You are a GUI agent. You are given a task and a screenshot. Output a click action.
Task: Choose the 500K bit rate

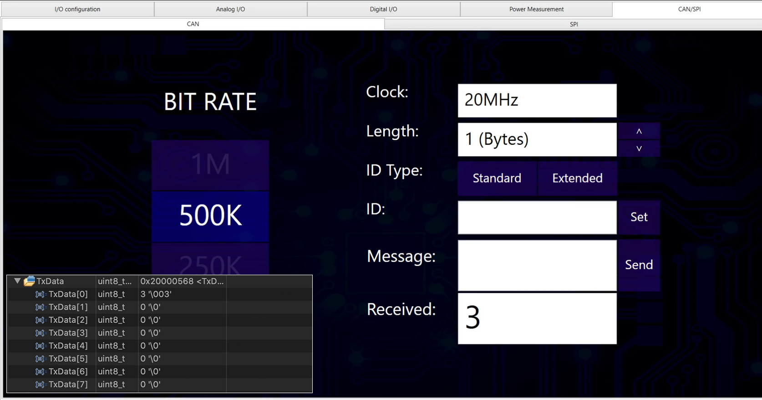(210, 216)
